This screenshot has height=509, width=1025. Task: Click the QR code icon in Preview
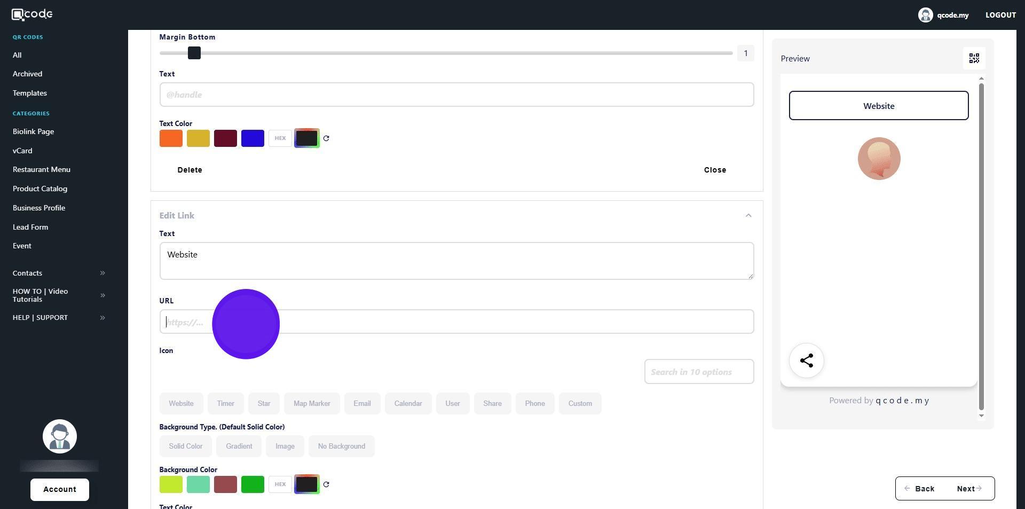coord(974,58)
